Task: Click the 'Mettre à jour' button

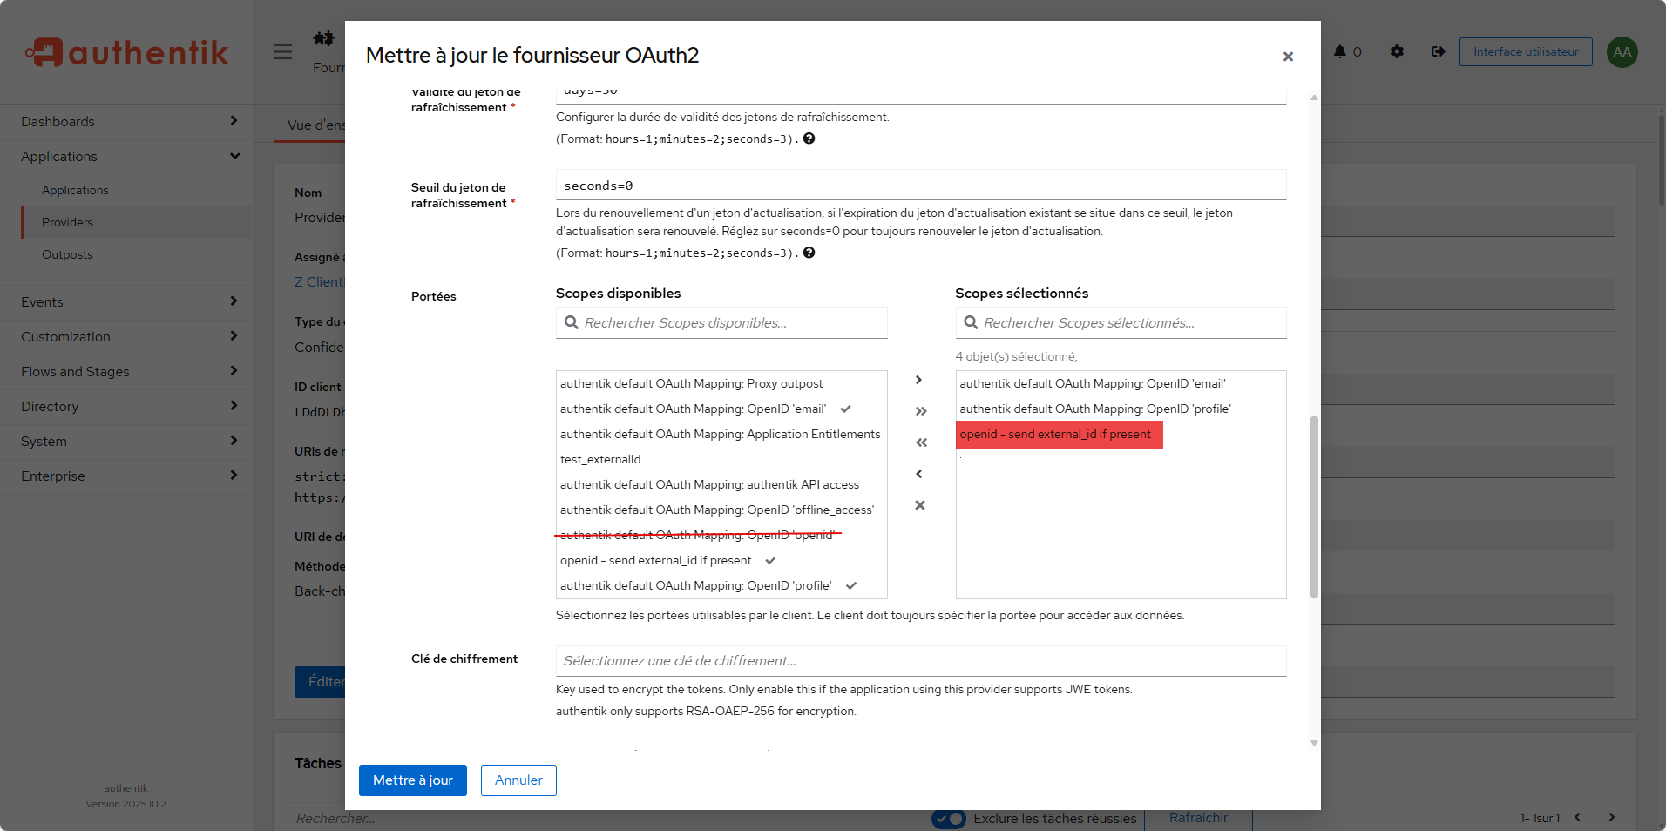Action: [412, 780]
